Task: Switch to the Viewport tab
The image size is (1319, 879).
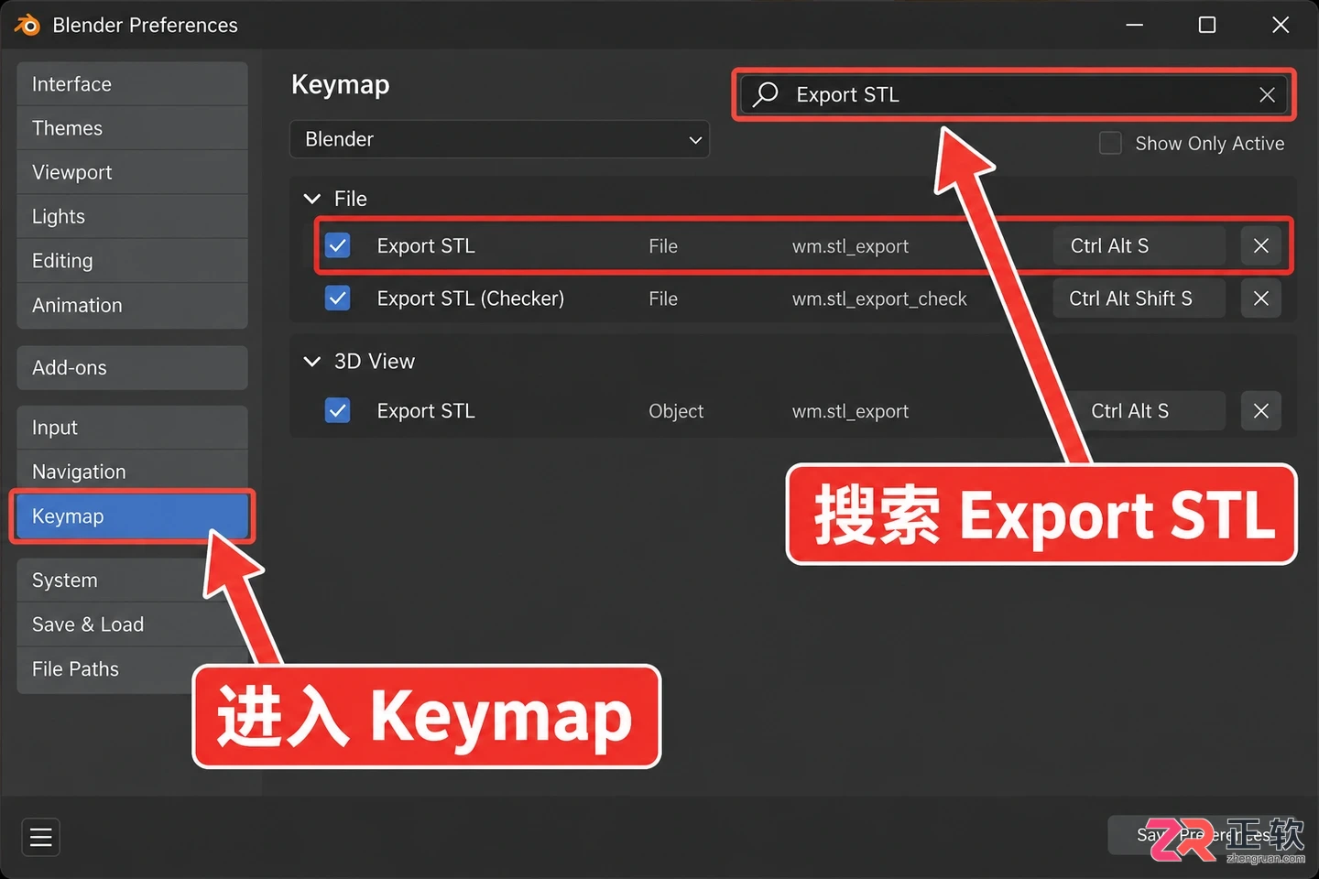Action: [x=132, y=172]
